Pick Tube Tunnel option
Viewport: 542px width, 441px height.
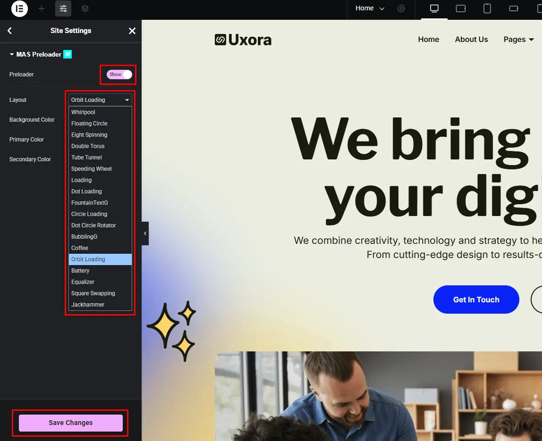100,158
